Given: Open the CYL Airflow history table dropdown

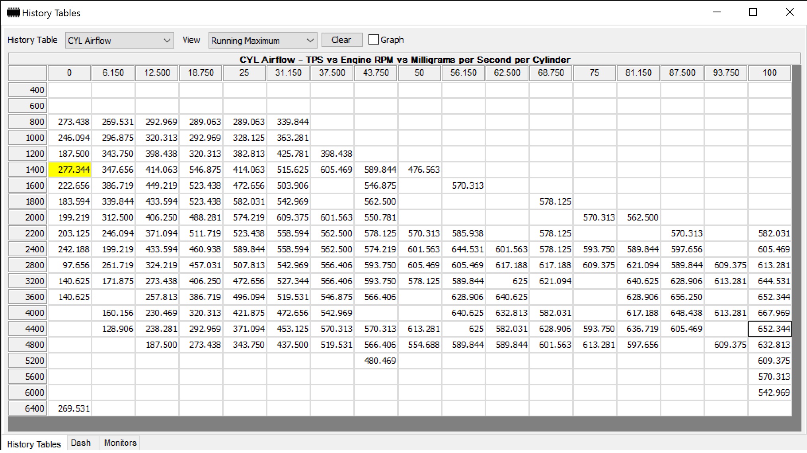Looking at the screenshot, I should pyautogui.click(x=119, y=40).
